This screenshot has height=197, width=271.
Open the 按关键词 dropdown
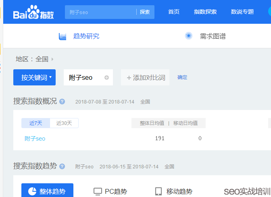click(34, 77)
